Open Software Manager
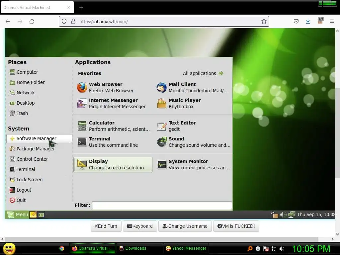The width and height of the screenshot is (340, 255). (x=39, y=138)
